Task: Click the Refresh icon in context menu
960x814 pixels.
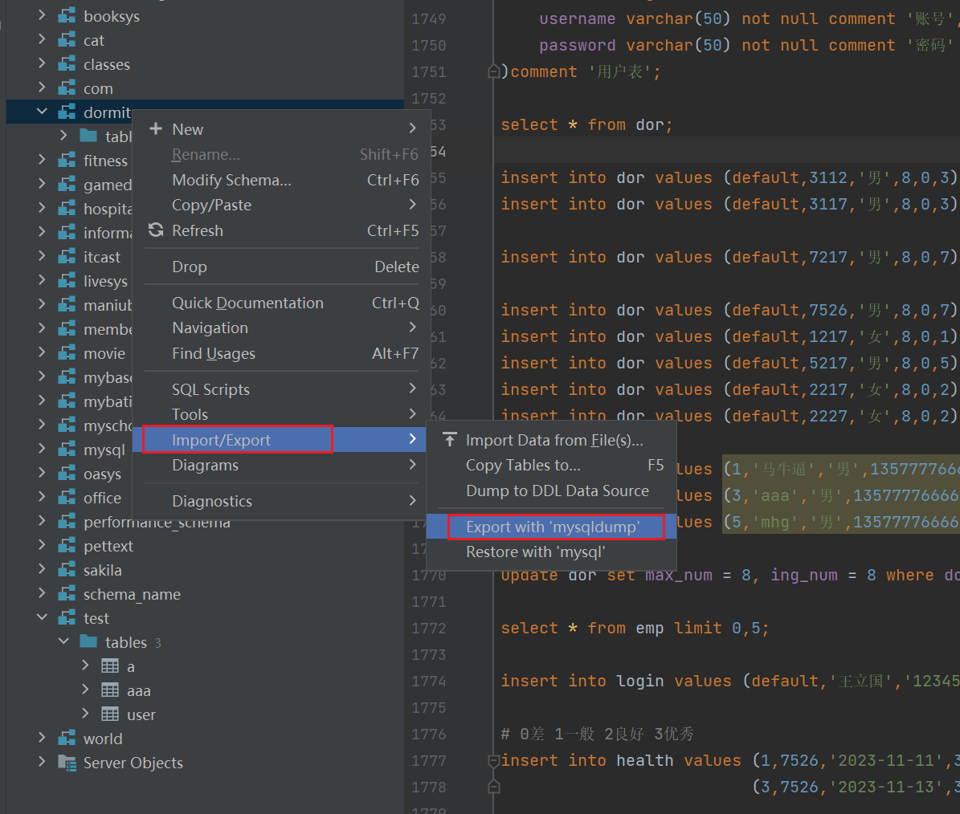Action: coord(156,230)
